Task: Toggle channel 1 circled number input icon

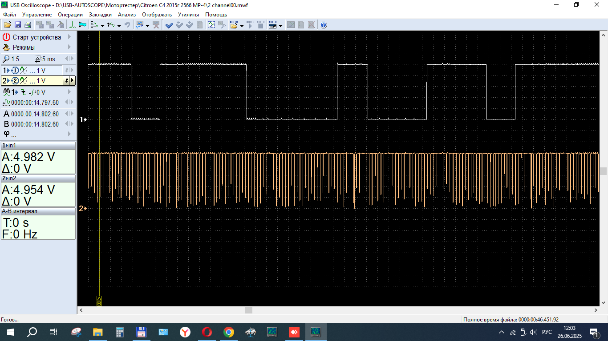Action: [x=15, y=70]
